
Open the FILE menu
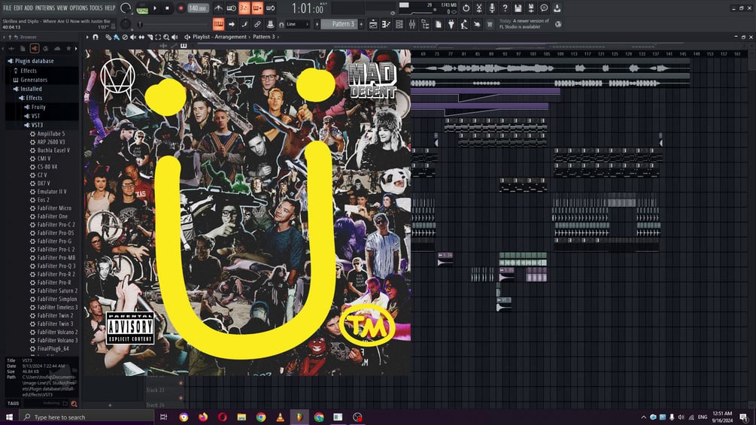[x=8, y=8]
